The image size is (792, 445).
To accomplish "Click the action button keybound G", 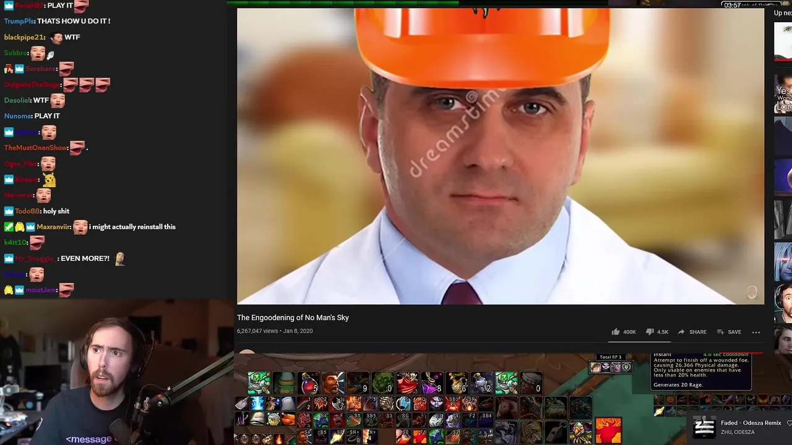I will pos(403,403).
